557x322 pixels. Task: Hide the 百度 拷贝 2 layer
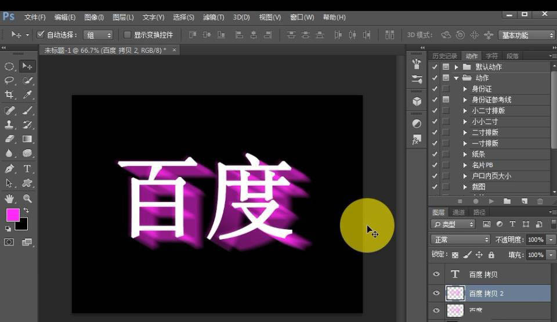pyautogui.click(x=436, y=293)
